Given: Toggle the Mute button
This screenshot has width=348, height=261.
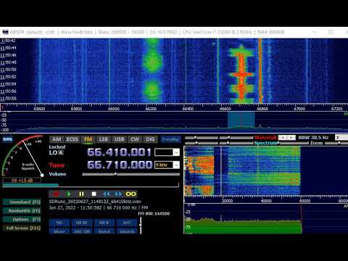Looking at the screenshot, I should [x=59, y=231].
